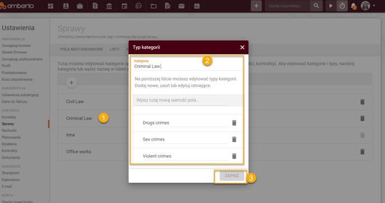The height and width of the screenshot is (203, 385).
Task: Open Profil in sidebar
Action: pos(6,66)
